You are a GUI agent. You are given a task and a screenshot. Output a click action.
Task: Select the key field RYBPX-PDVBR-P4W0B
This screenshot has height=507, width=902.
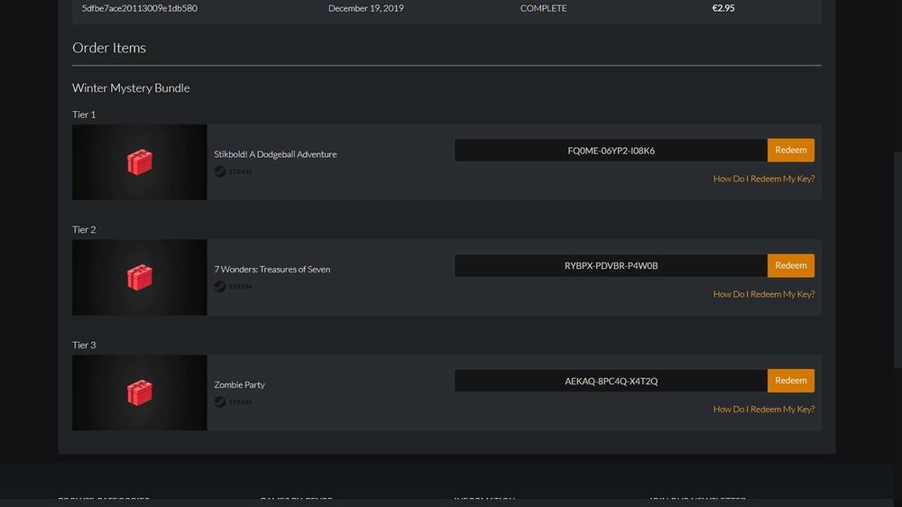[x=611, y=265]
